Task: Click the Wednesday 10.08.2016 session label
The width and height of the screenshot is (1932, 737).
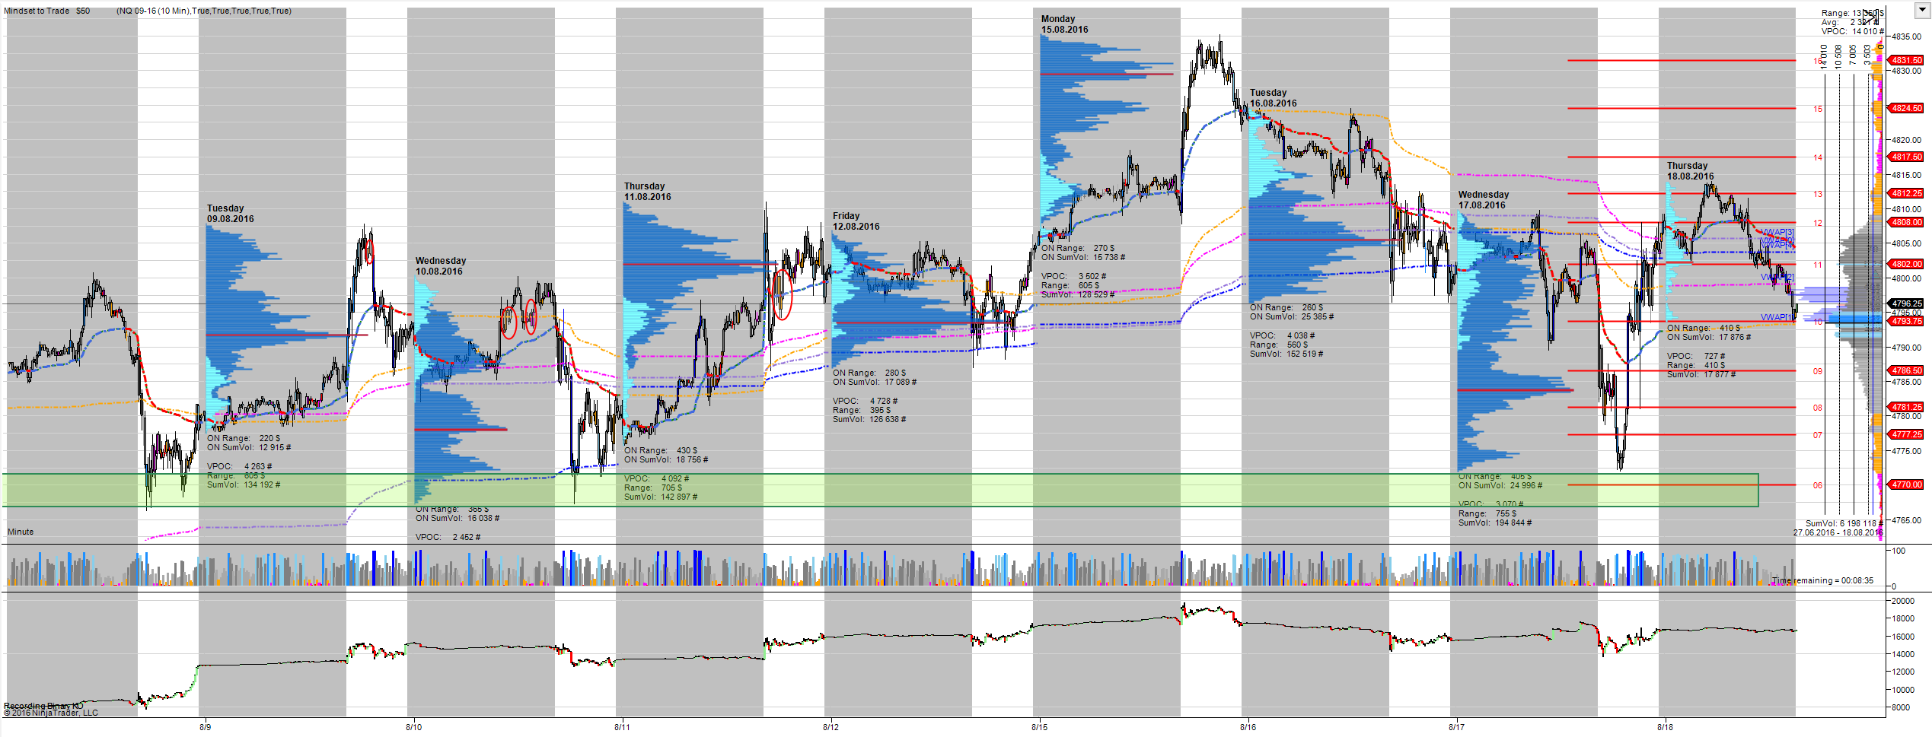Action: point(441,266)
